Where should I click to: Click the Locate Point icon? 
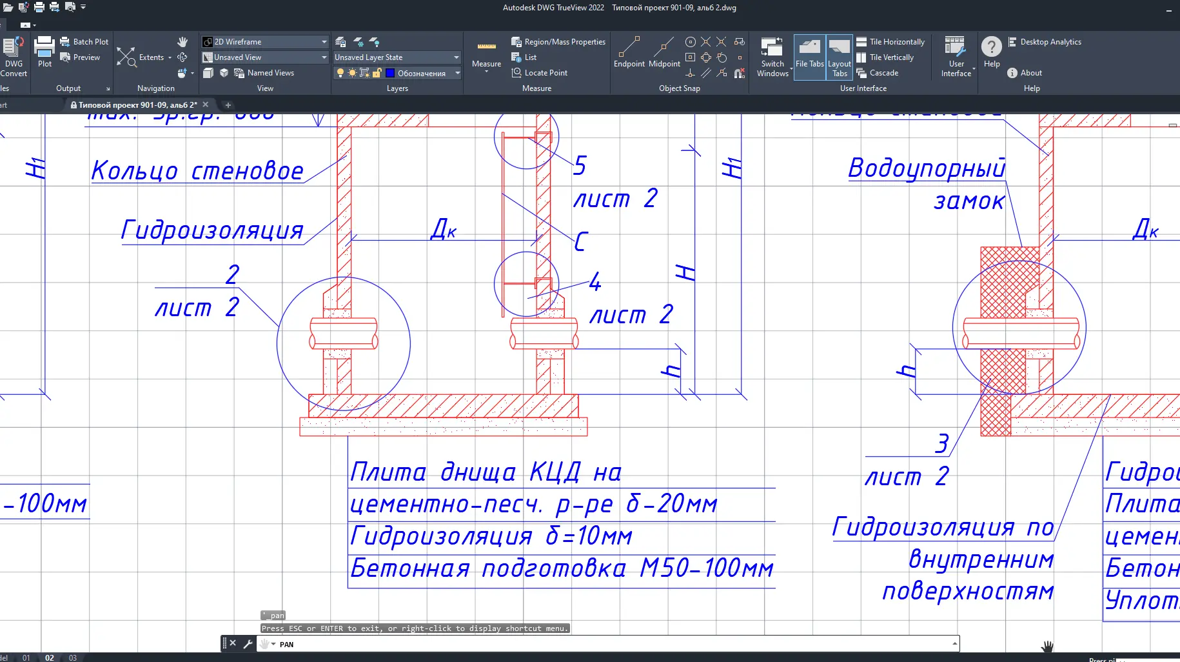click(516, 73)
